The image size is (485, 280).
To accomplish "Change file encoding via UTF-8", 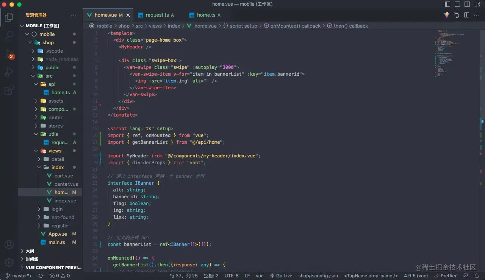I will tap(232, 276).
